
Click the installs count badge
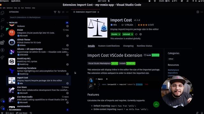(x=127, y=63)
